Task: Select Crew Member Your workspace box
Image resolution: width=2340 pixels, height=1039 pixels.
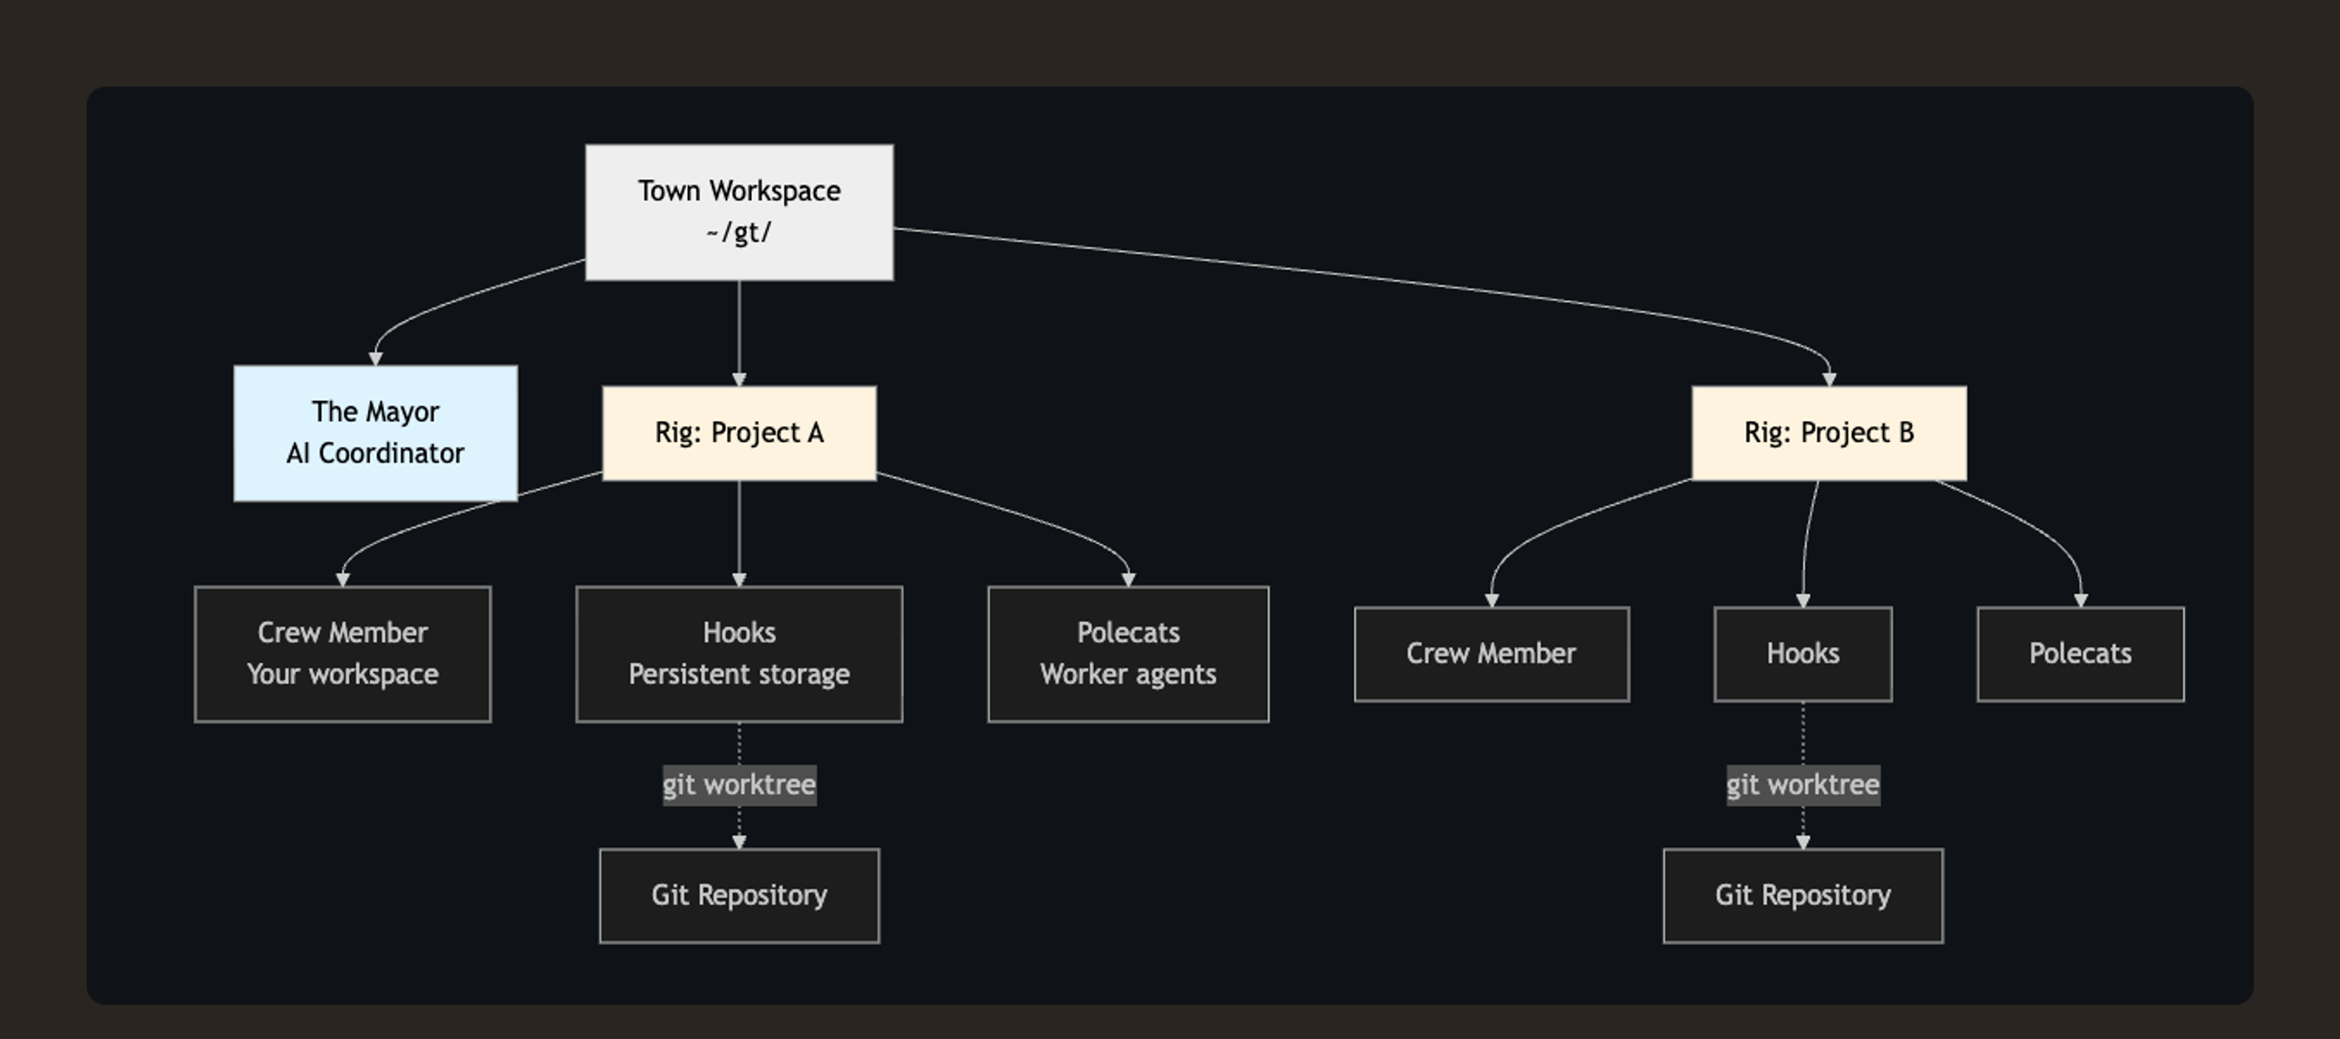Action: (342, 654)
